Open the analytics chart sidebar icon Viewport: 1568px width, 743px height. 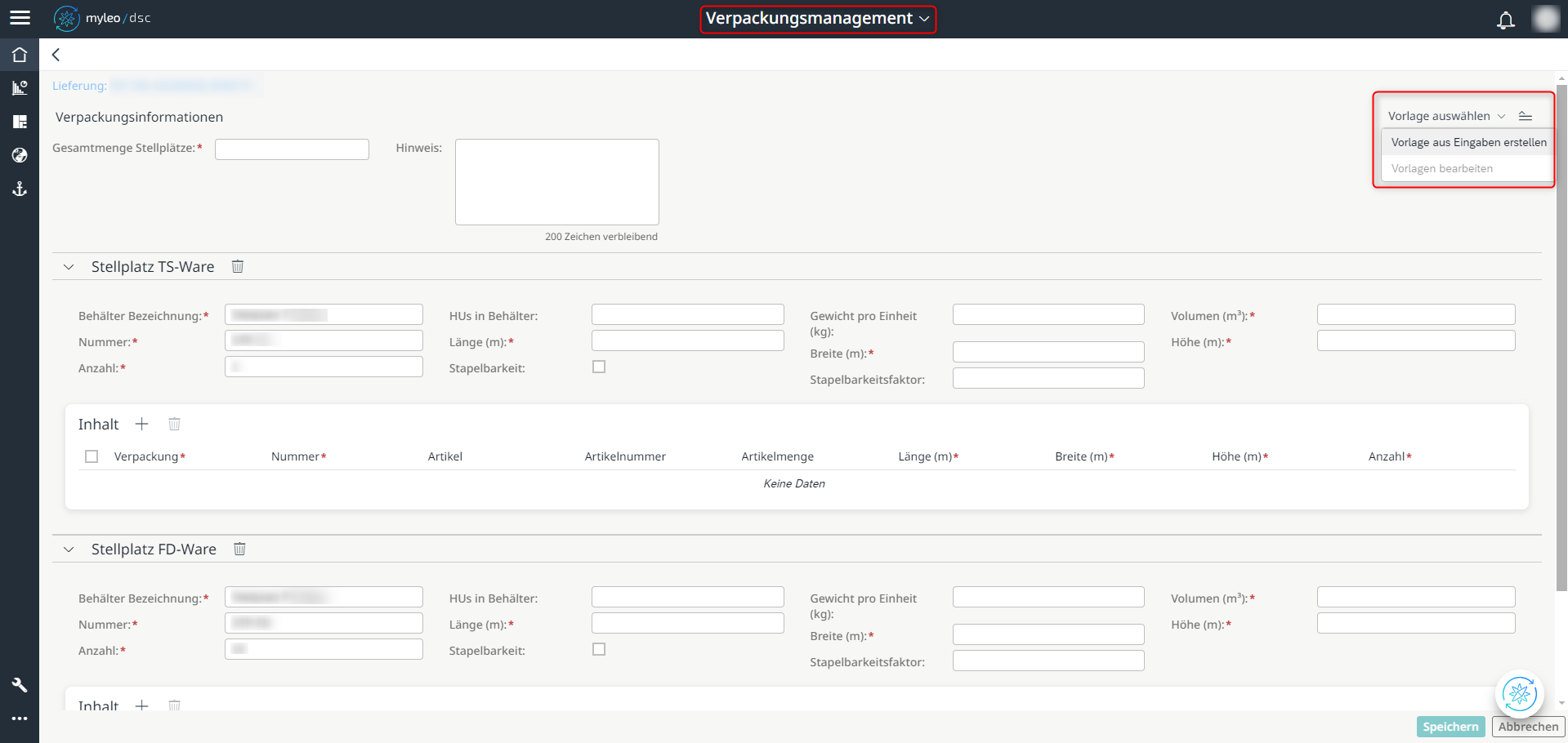tap(20, 88)
